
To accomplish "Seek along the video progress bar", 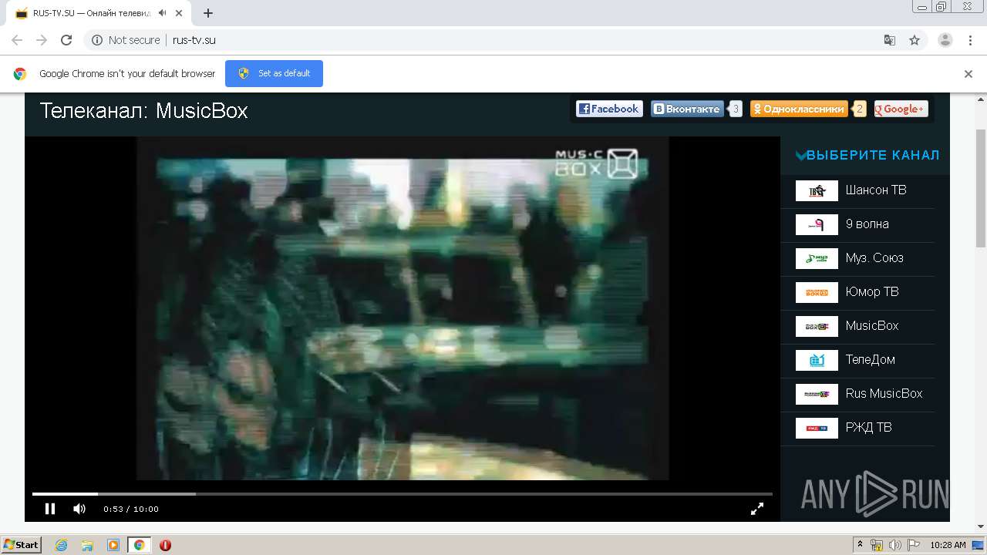I will tap(402, 493).
